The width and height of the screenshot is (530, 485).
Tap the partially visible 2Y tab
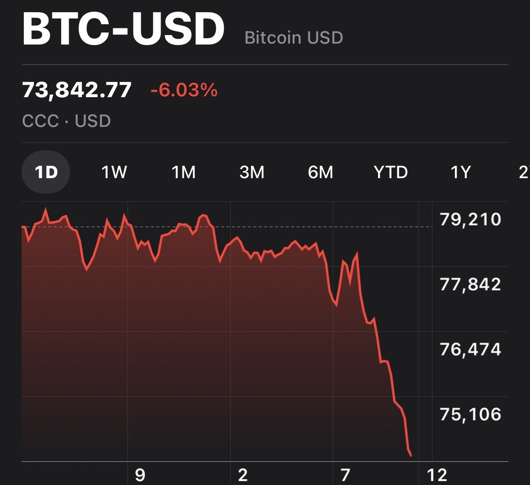coord(524,172)
